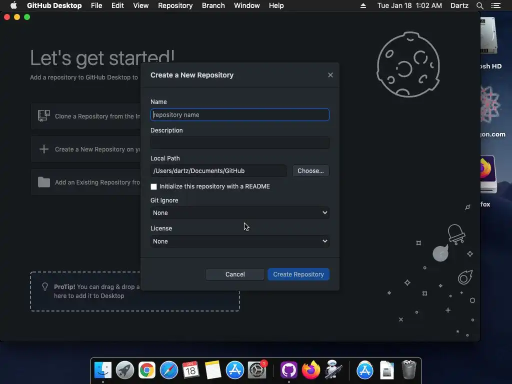Screen dimensions: 512x384
Task: Click Add an Existing Repository option
Action: (x=86, y=182)
